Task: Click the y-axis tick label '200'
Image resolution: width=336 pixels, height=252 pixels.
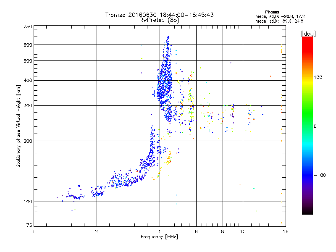Action: coord(28,141)
